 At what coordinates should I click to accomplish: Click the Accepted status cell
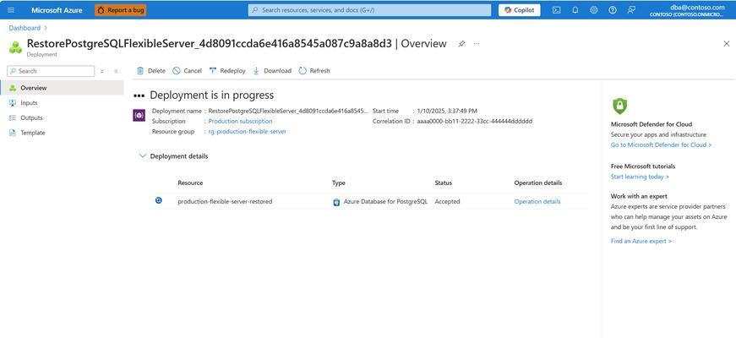coord(447,201)
